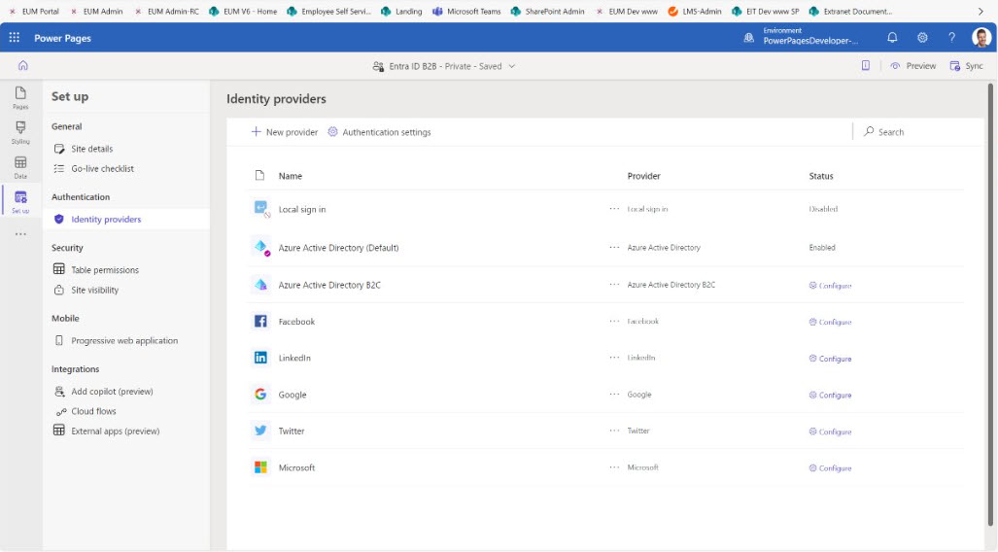Click the Microsoft logo icon
This screenshot has height=552, width=998.
point(261,467)
